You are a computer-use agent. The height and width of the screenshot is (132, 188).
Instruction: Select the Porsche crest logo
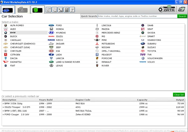[97, 58]
